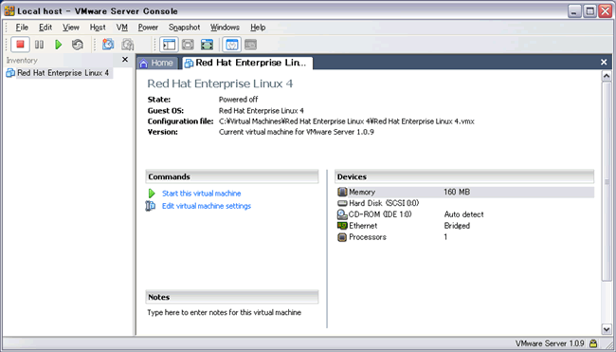Viewport: 616px width, 352px height.
Task: Click the Home tab house icon
Action: pos(144,64)
